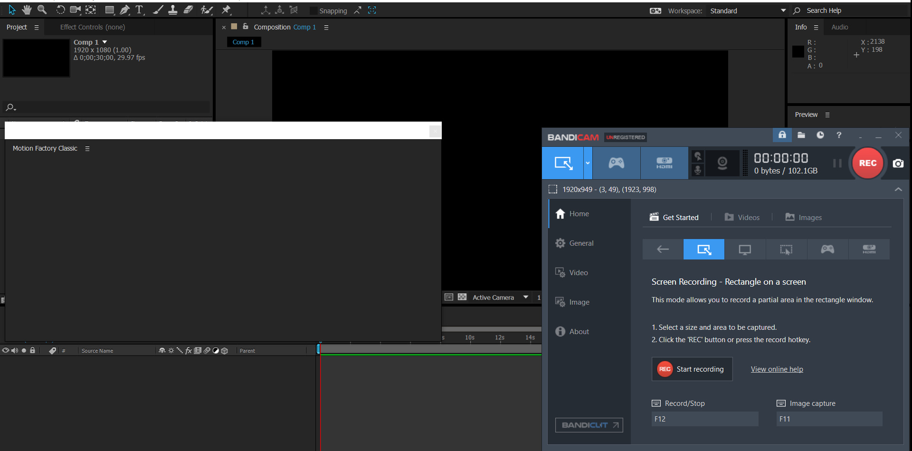Open the Workspace Standard dropdown

747,10
